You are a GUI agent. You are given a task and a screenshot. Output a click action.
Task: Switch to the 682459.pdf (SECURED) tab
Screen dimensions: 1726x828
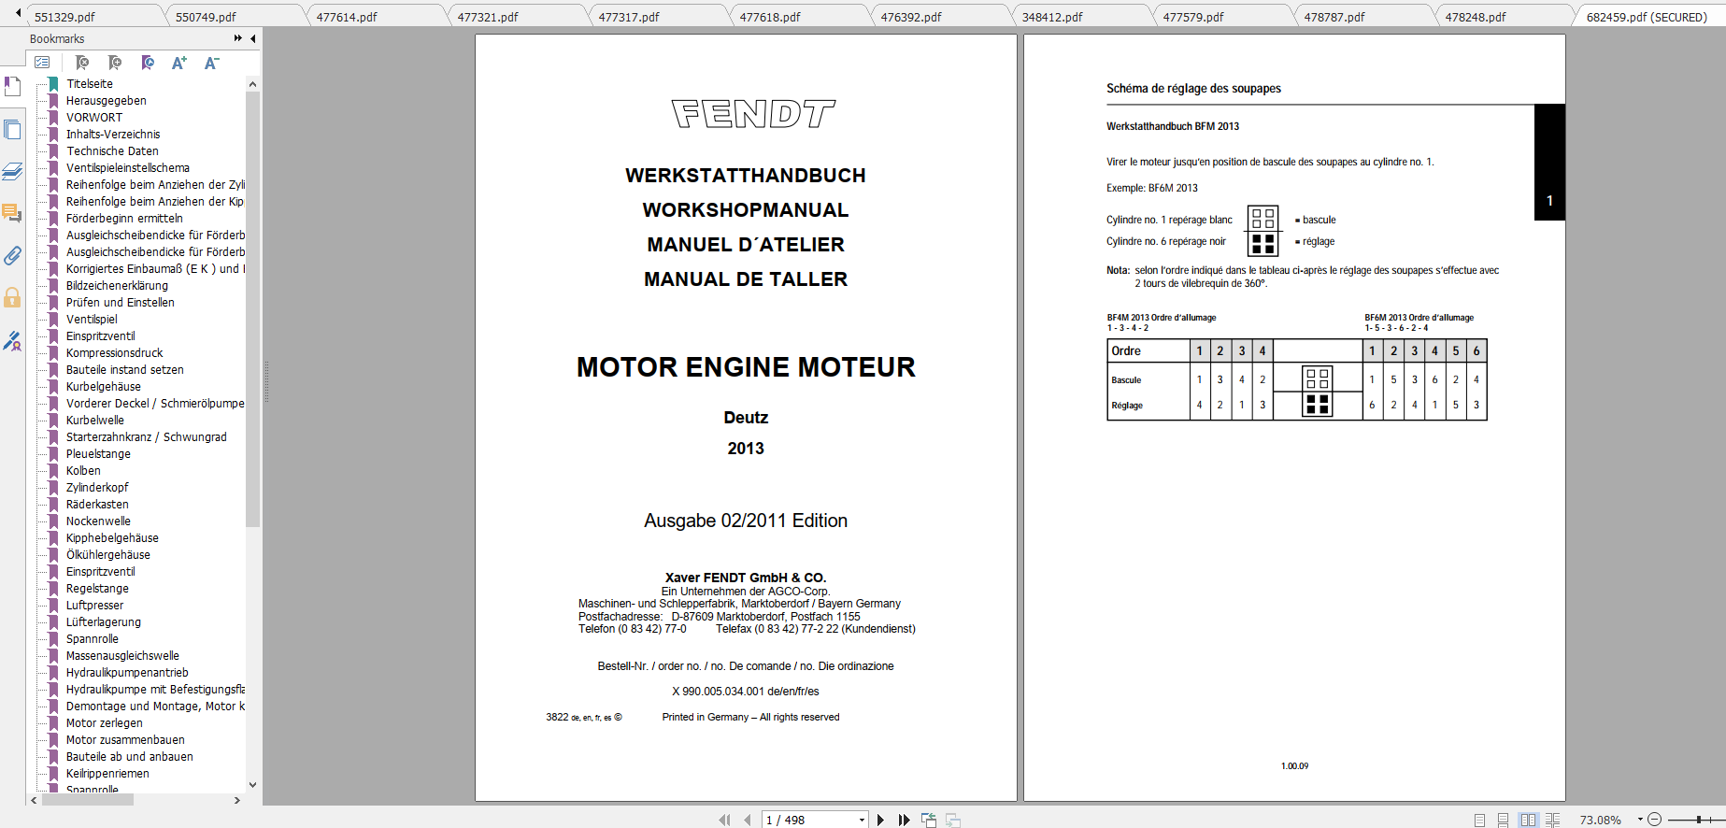click(1647, 17)
